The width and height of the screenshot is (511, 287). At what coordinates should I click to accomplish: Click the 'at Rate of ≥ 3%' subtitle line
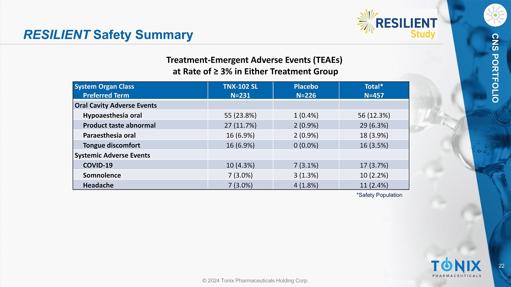click(255, 71)
